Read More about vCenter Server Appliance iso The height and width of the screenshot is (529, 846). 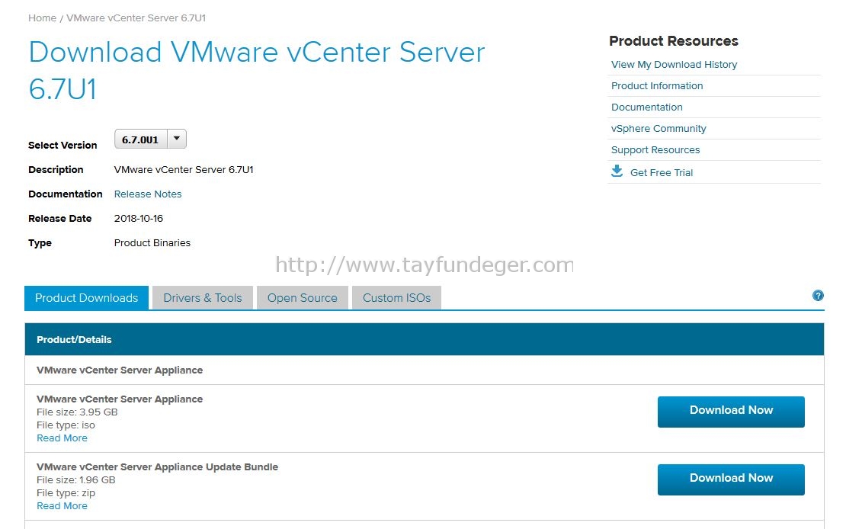(62, 438)
